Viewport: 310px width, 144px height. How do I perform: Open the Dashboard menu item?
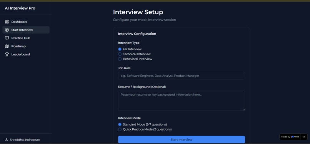coord(26,22)
